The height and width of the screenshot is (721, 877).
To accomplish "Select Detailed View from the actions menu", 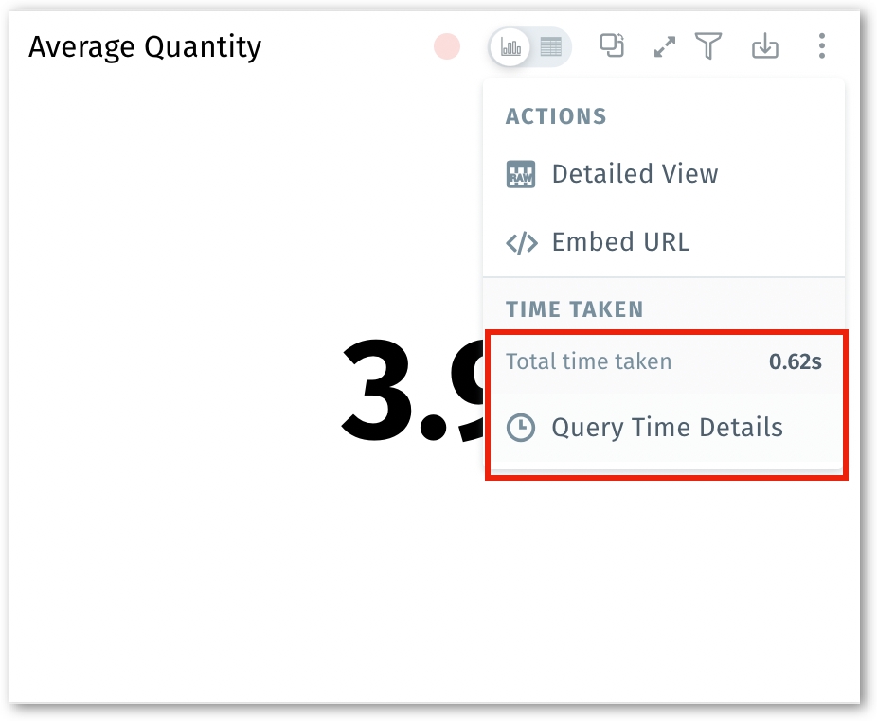I will [x=635, y=174].
